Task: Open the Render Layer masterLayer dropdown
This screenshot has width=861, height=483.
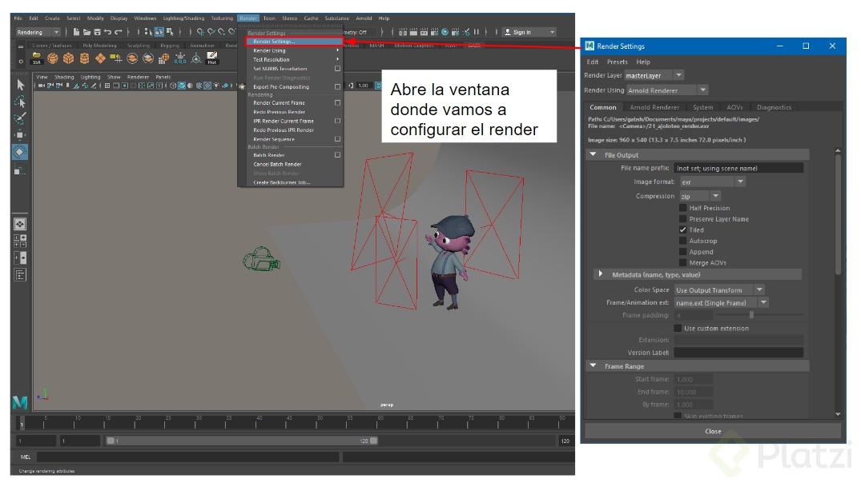Action: tap(654, 75)
